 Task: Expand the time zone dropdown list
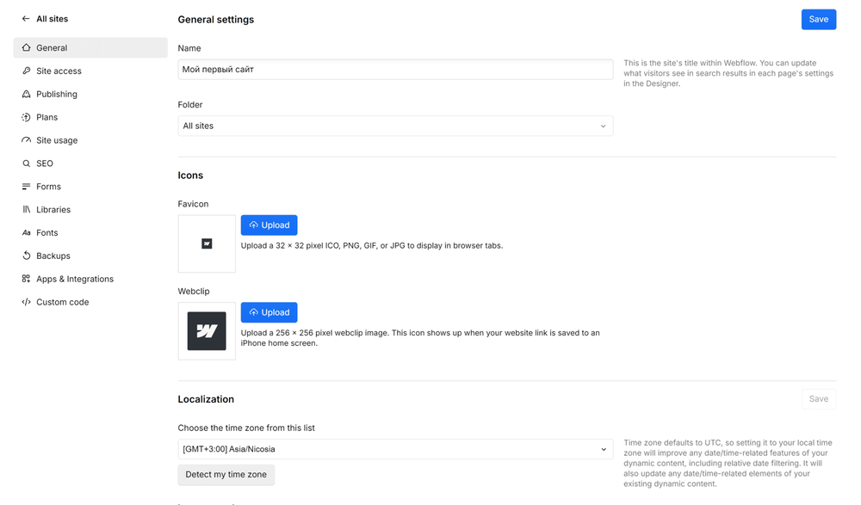point(395,449)
